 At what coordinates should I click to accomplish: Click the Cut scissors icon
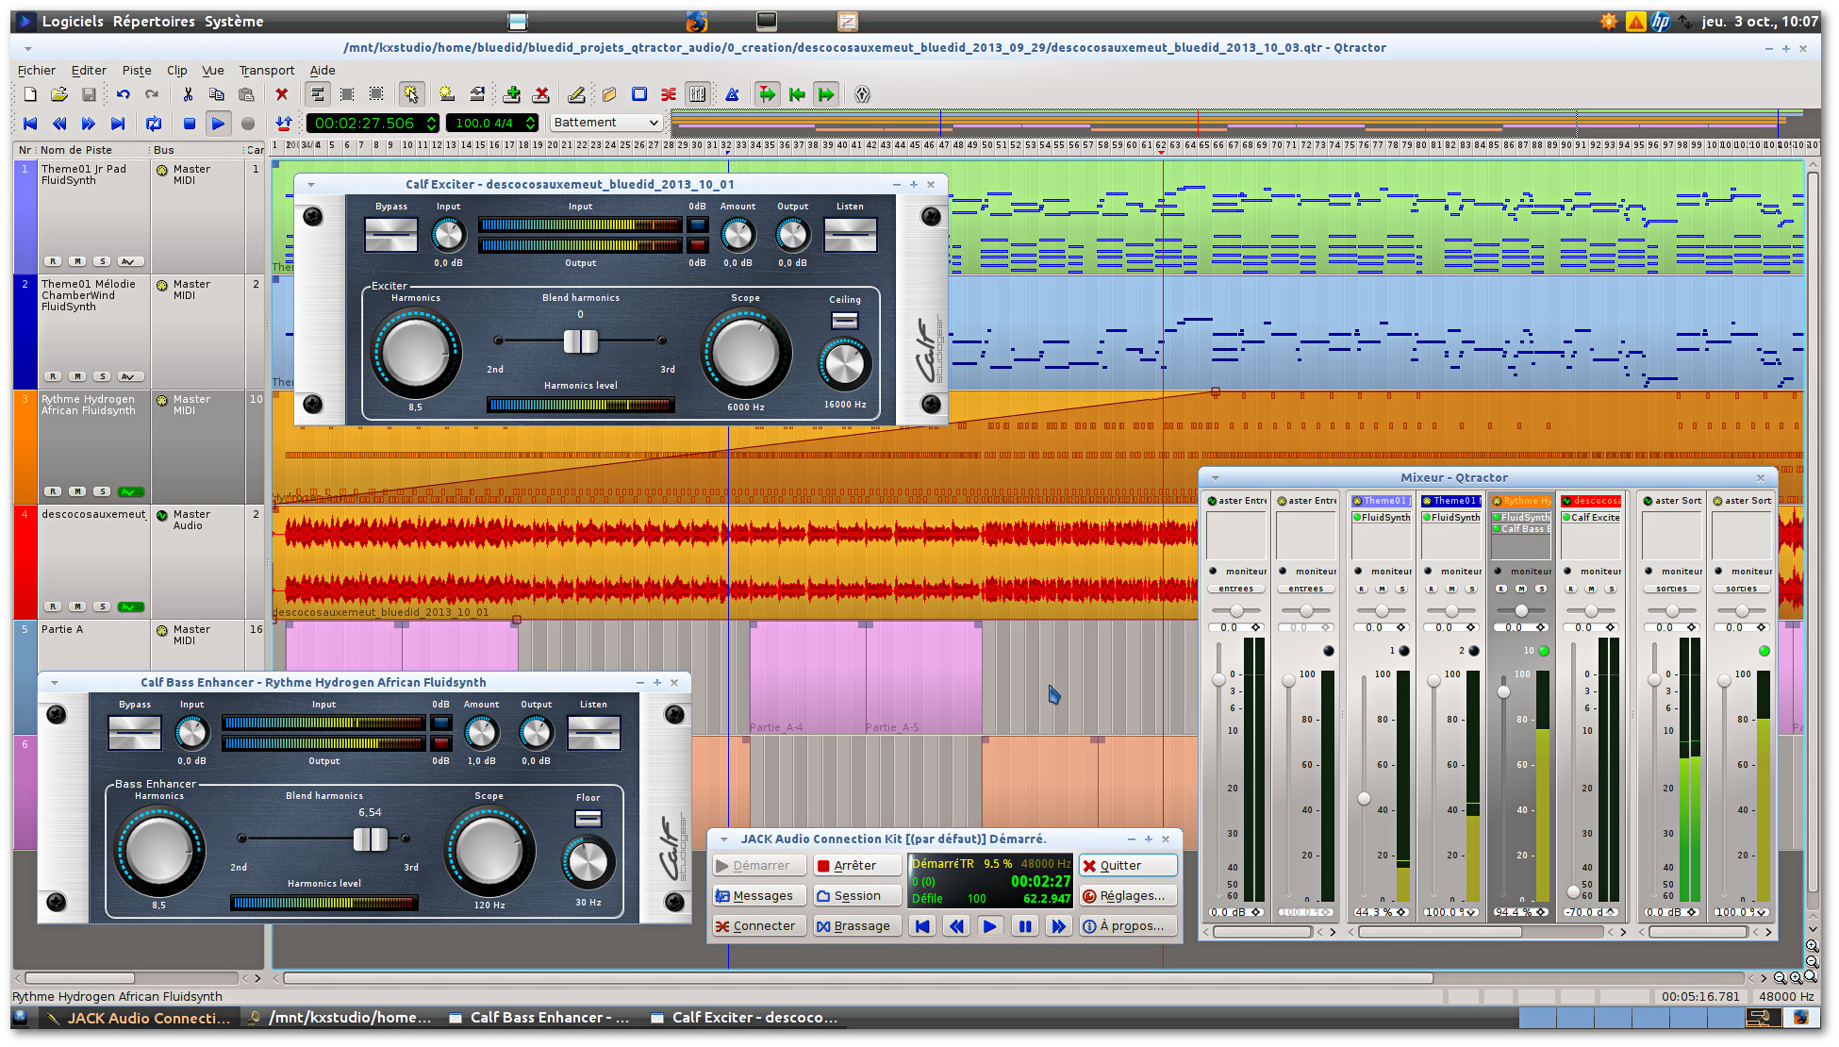(188, 94)
